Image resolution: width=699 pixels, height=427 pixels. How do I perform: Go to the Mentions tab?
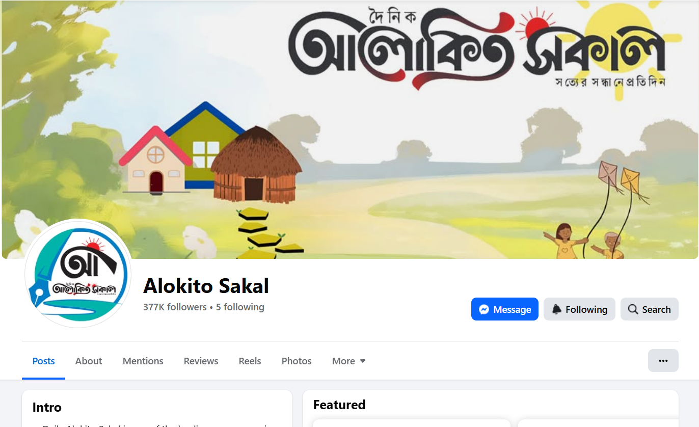click(x=143, y=361)
